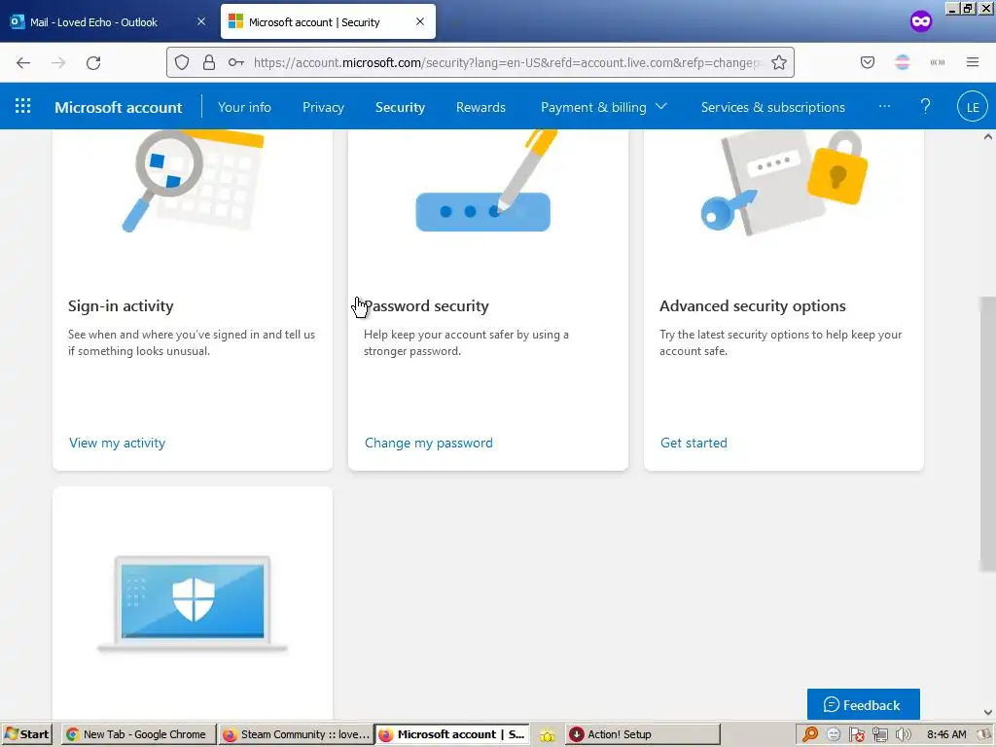Screen dimensions: 996x747
Task: Click the private browsing mask icon
Action: pos(920,21)
